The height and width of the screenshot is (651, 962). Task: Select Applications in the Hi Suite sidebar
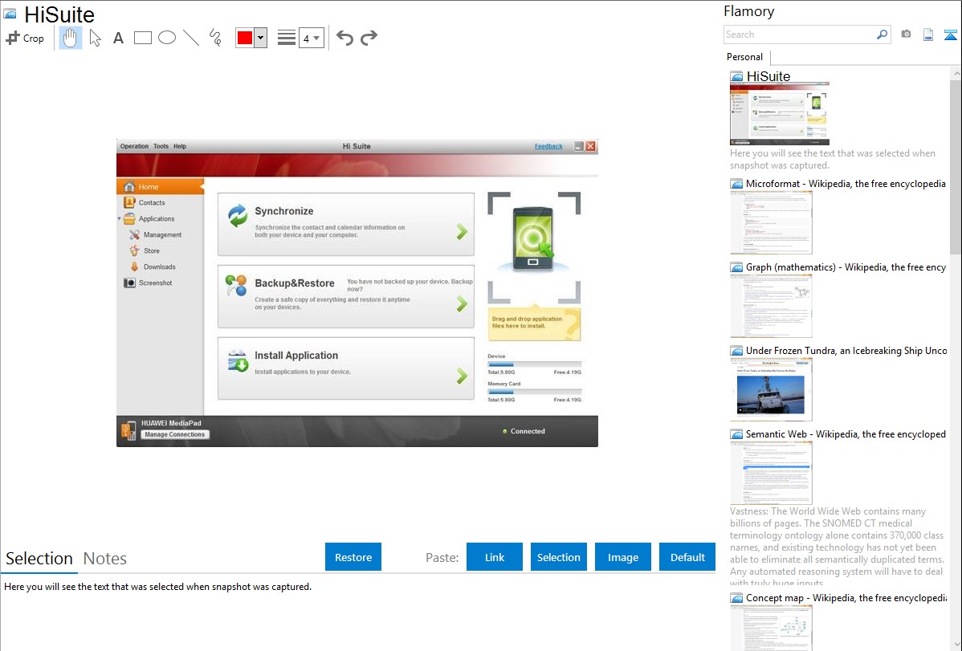click(156, 218)
